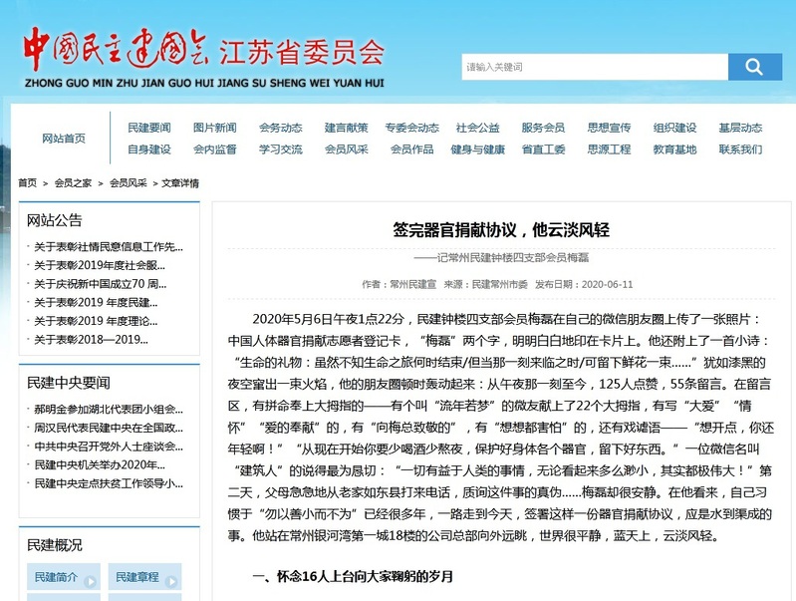
Task: Open the 会员风采 menu item
Action: coord(347,150)
